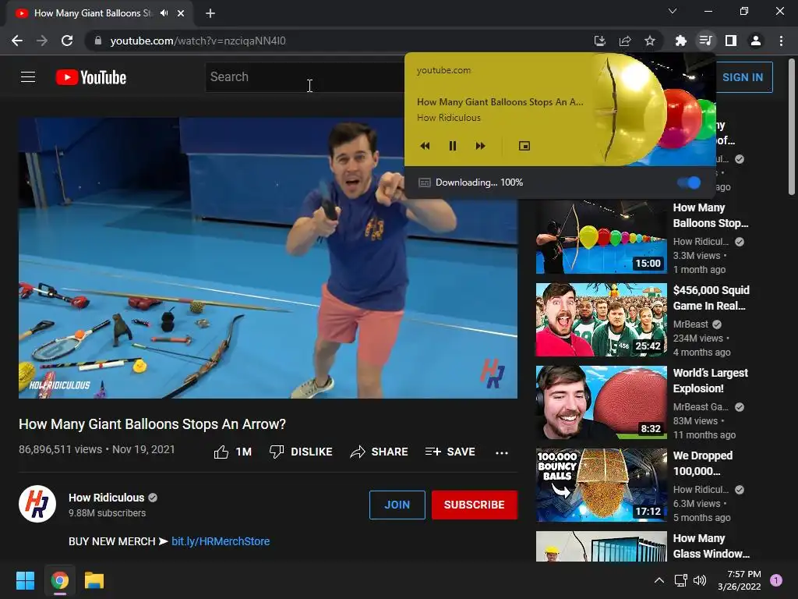Open How Many Glass Windows title
The height and width of the screenshot is (599, 798).
click(711, 546)
